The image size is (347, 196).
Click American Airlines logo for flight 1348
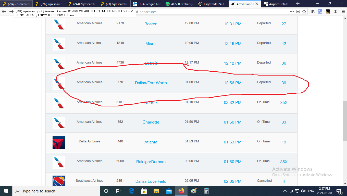point(59,44)
